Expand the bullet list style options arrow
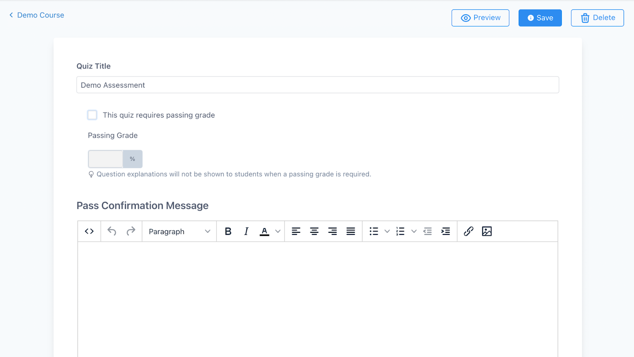This screenshot has height=357, width=634. tap(387, 231)
